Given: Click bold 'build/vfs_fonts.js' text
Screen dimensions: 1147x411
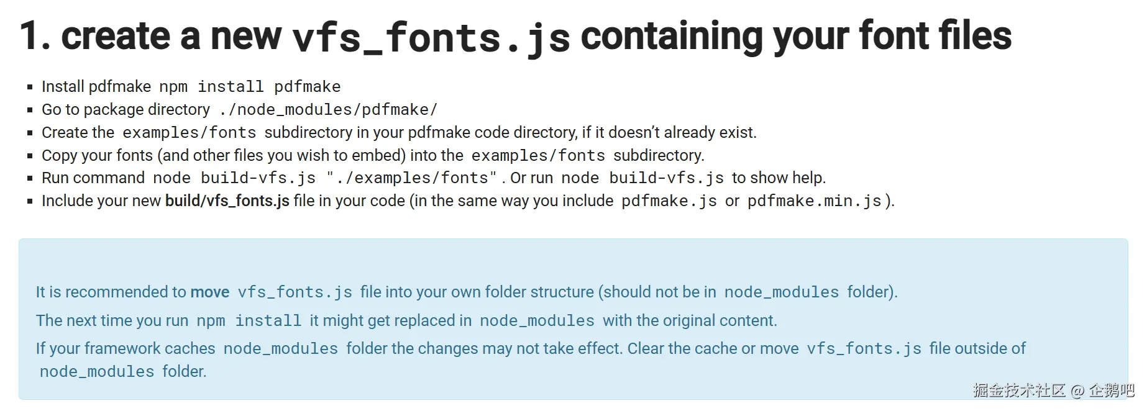Looking at the screenshot, I should pos(227,201).
